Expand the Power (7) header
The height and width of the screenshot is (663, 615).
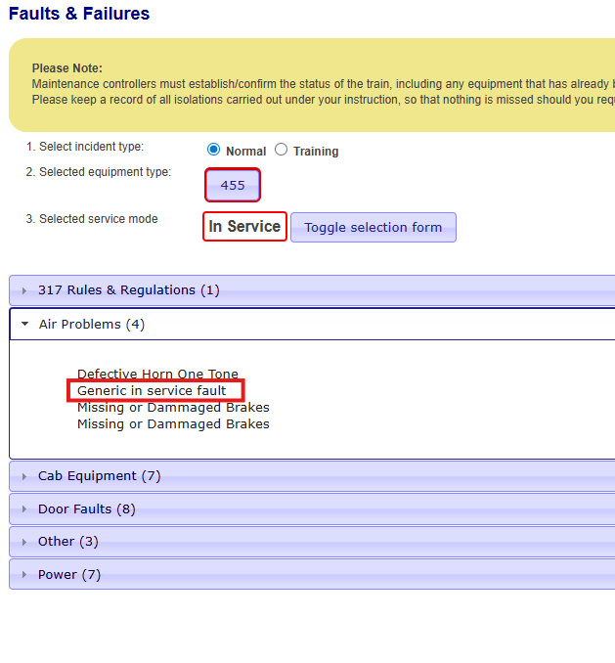(69, 575)
